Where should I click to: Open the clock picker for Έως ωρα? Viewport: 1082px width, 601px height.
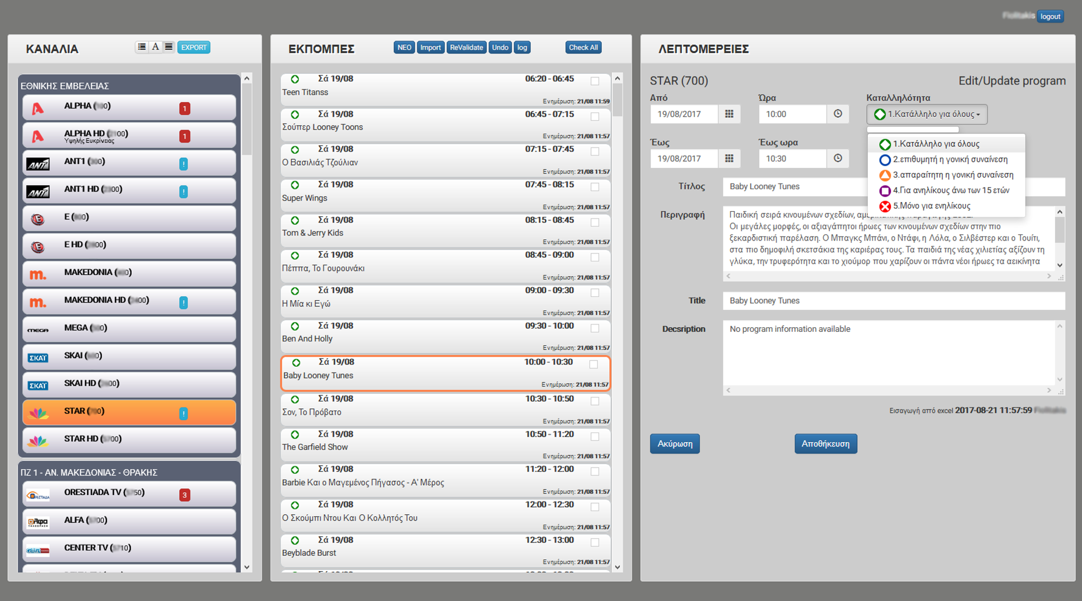tap(837, 159)
